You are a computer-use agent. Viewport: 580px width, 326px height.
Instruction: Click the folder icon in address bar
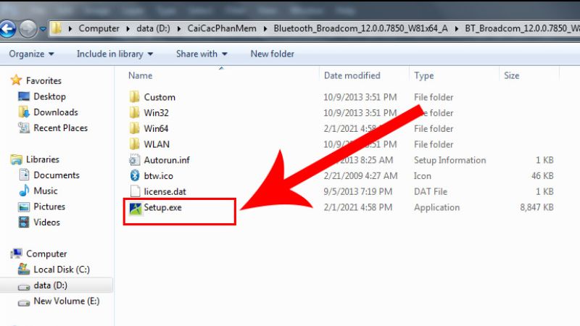tap(57, 28)
